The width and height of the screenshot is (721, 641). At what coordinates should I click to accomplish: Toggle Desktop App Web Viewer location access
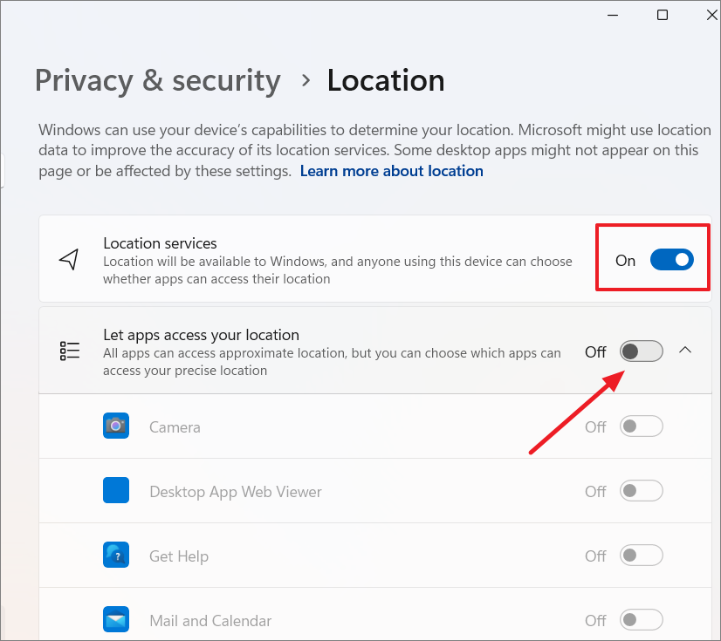coord(642,491)
